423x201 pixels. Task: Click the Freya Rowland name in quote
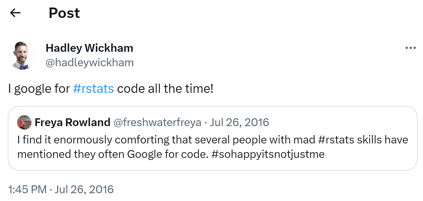[72, 122]
